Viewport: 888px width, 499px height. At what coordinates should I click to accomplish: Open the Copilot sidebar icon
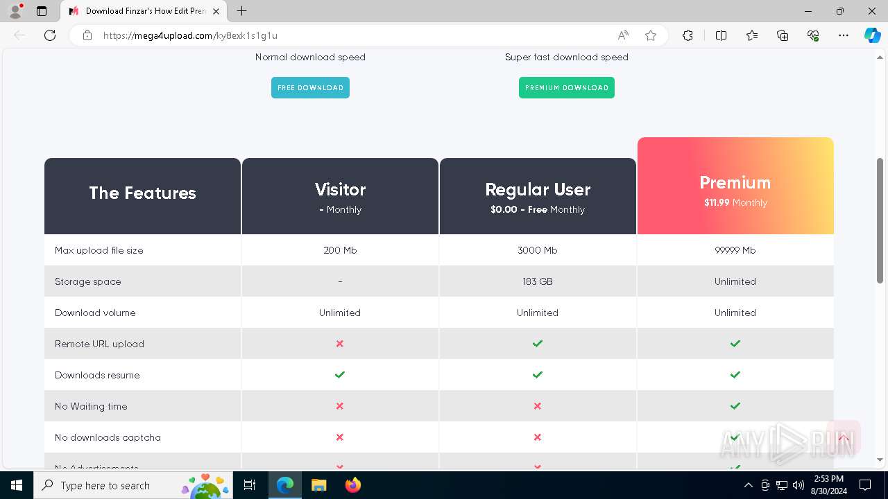(872, 35)
